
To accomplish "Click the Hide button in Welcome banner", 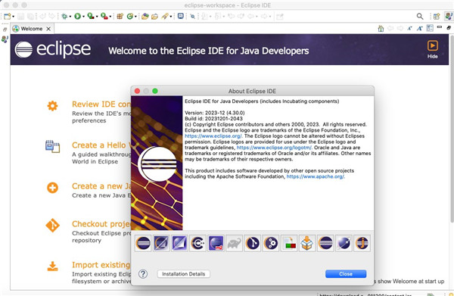I will [432, 49].
